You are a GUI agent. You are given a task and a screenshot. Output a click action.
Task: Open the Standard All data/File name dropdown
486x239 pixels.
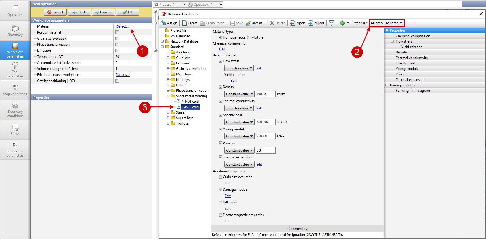tap(387, 23)
